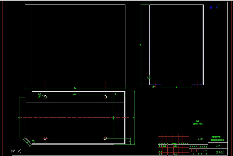The image size is (233, 156).
Task: Click the value 12 in the title block
Action: click(x=206, y=150)
